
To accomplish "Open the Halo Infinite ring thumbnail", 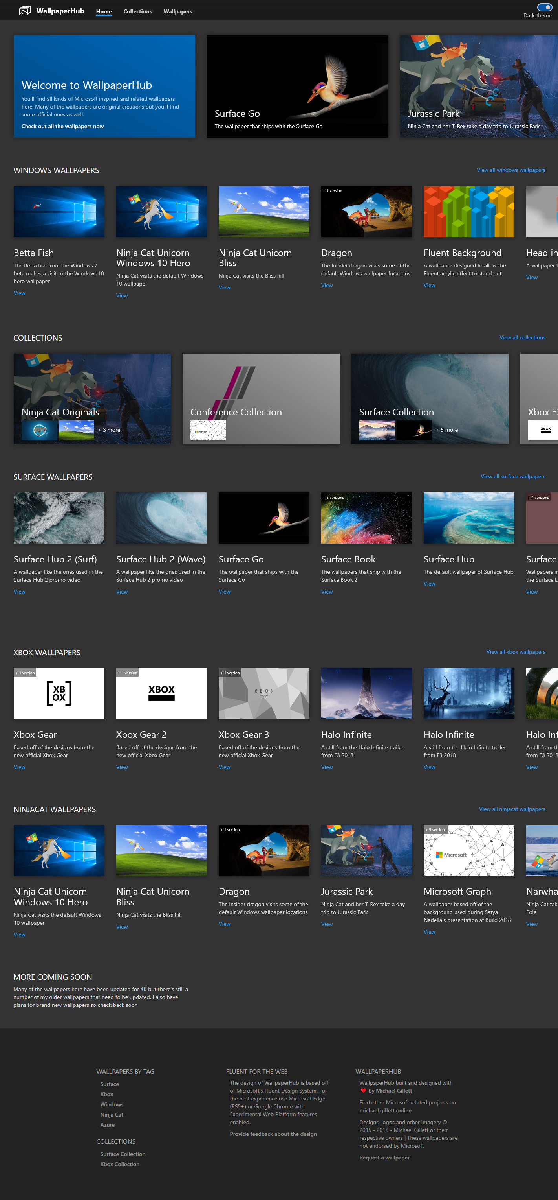I will (366, 693).
